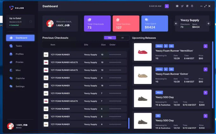Click the Yeezy Foam Runner 'Vermillion' shoe thumbnail
The image size is (216, 134).
tap(143, 52)
